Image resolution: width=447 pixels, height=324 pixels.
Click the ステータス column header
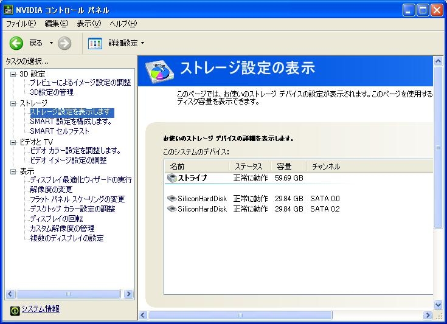click(x=250, y=167)
